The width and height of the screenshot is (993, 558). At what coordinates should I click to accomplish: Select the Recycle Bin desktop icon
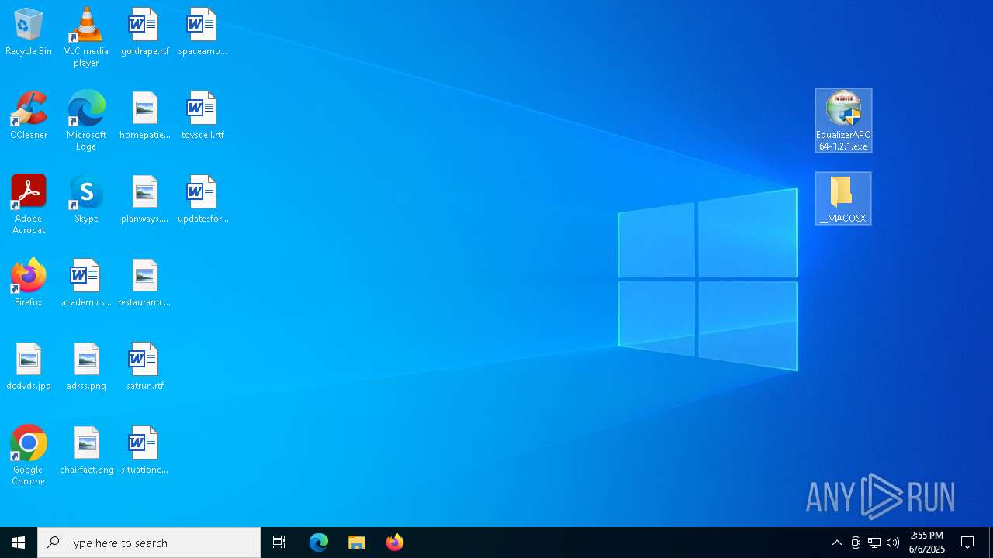tap(29, 33)
